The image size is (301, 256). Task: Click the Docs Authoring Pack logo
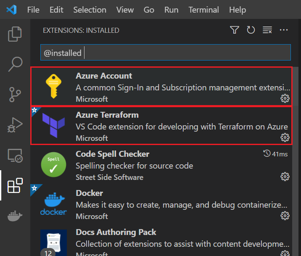pyautogui.click(x=53, y=243)
